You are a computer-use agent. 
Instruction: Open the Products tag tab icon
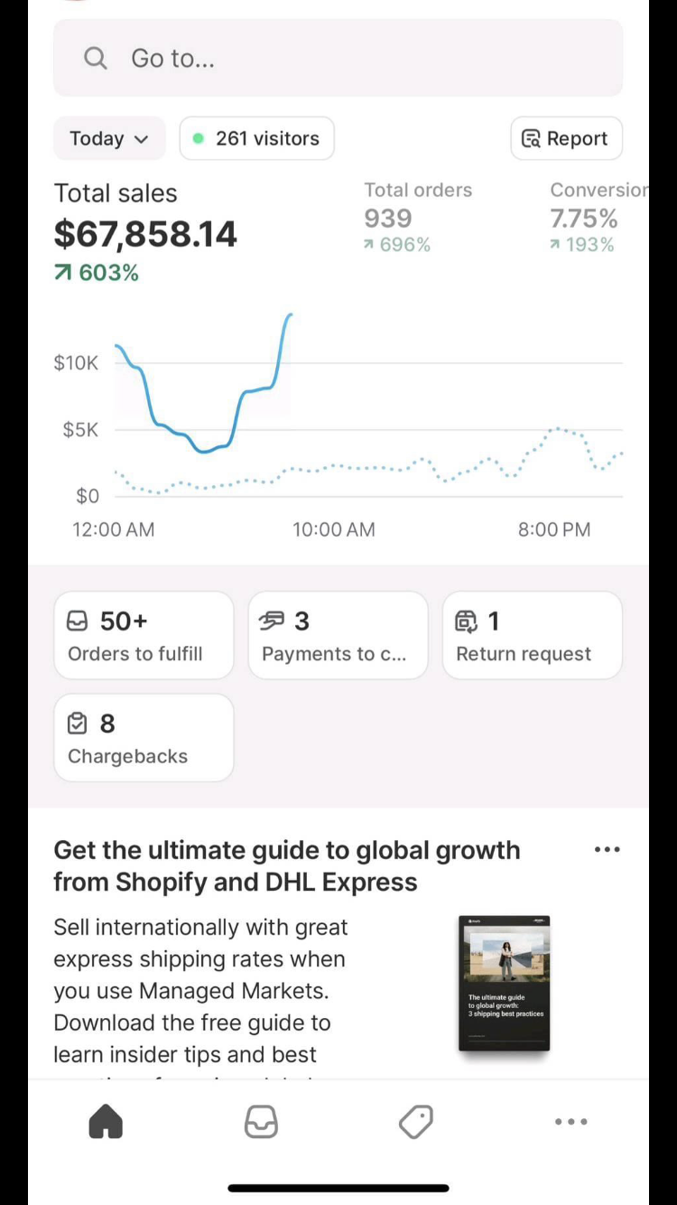pos(416,1122)
